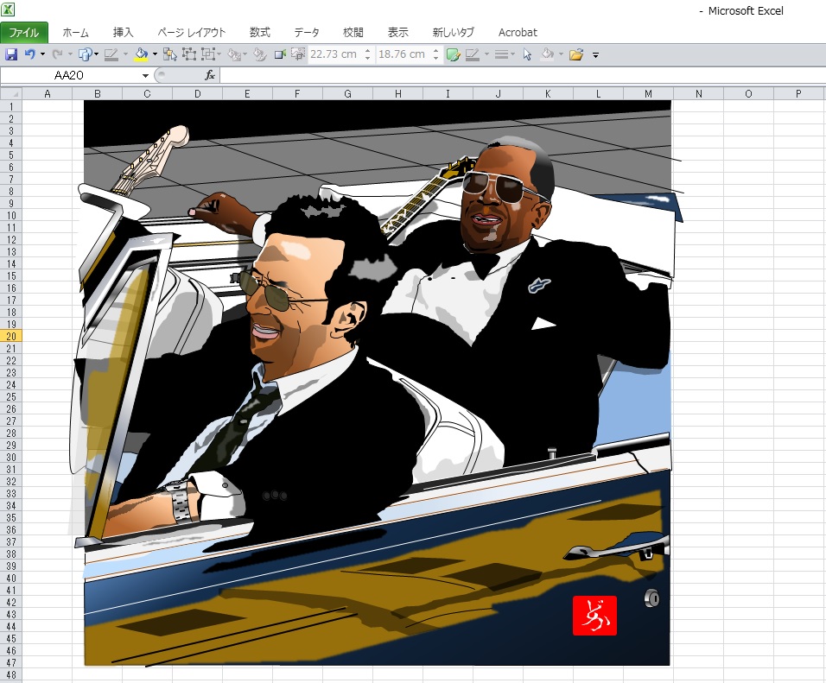Click the red signature stamp on illustration
The width and height of the screenshot is (826, 683).
[594, 616]
